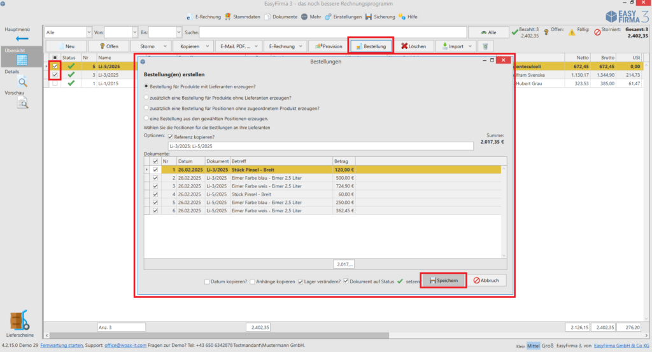The width and height of the screenshot is (652, 352).
Task: Open the Alle filter combo box
Action: pos(68,32)
